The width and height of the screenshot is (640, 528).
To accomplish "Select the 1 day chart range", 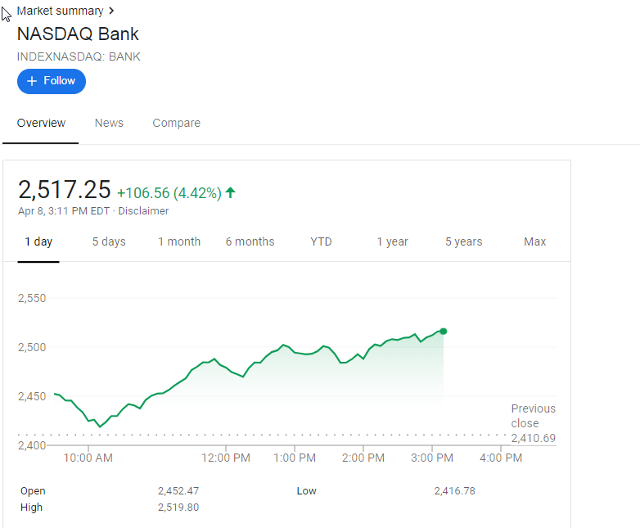I will tap(38, 241).
